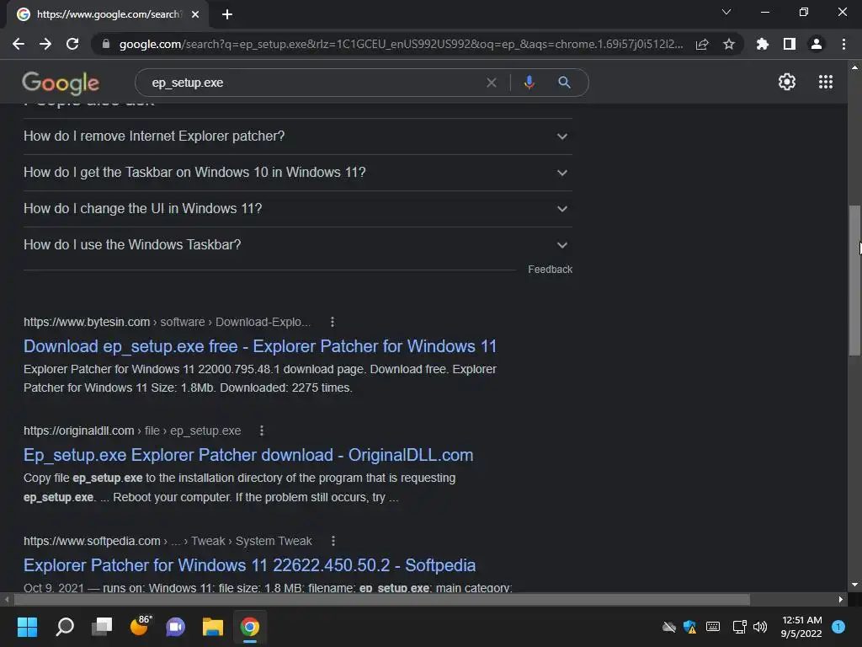Switch to Chrome on the taskbar
The height and width of the screenshot is (647, 862).
click(249, 627)
